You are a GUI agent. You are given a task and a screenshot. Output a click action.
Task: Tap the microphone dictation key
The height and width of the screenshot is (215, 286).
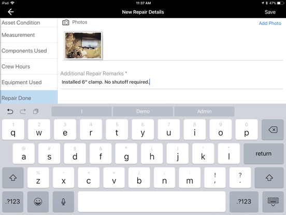click(x=63, y=201)
